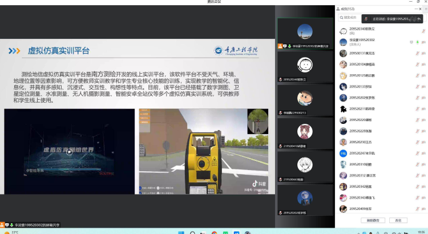
Task: Click avatar of member 209520247 in list
Action: tap(343, 153)
